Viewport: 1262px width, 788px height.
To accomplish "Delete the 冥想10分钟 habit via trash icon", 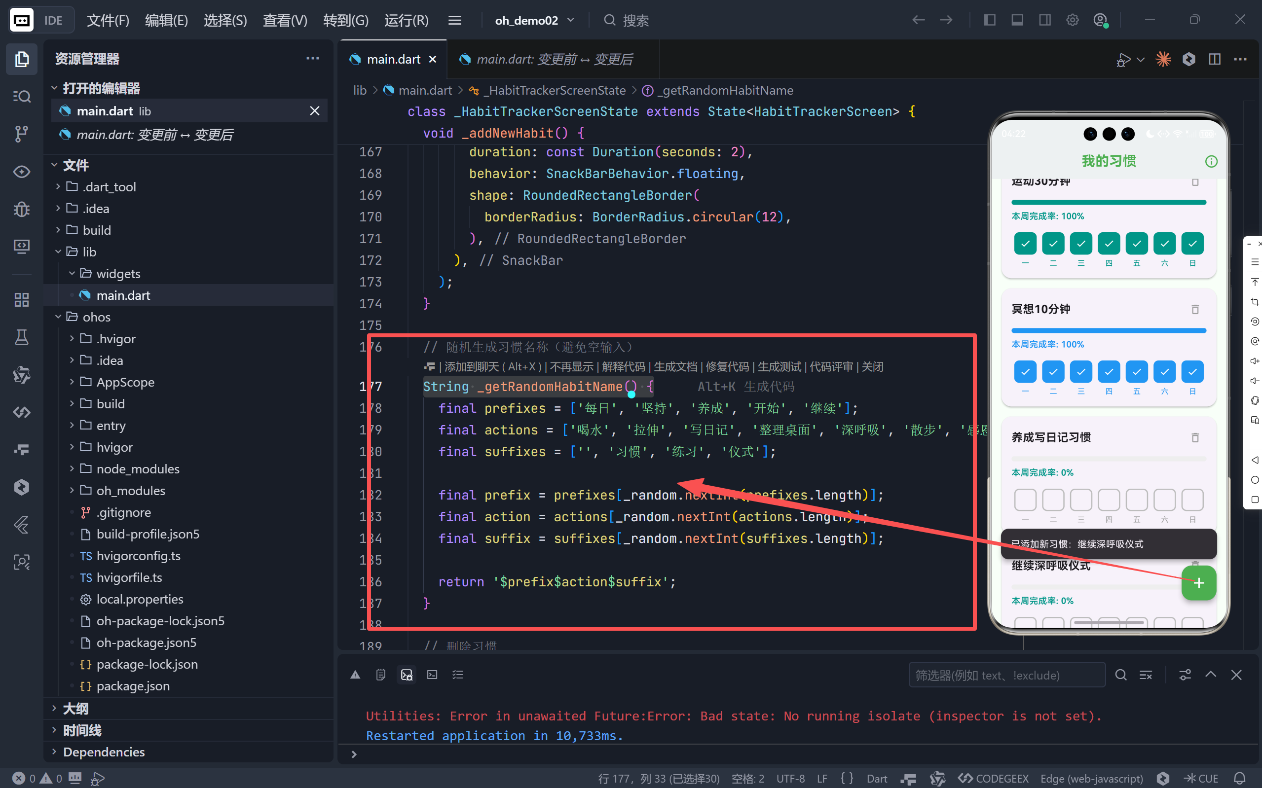I will pyautogui.click(x=1195, y=309).
